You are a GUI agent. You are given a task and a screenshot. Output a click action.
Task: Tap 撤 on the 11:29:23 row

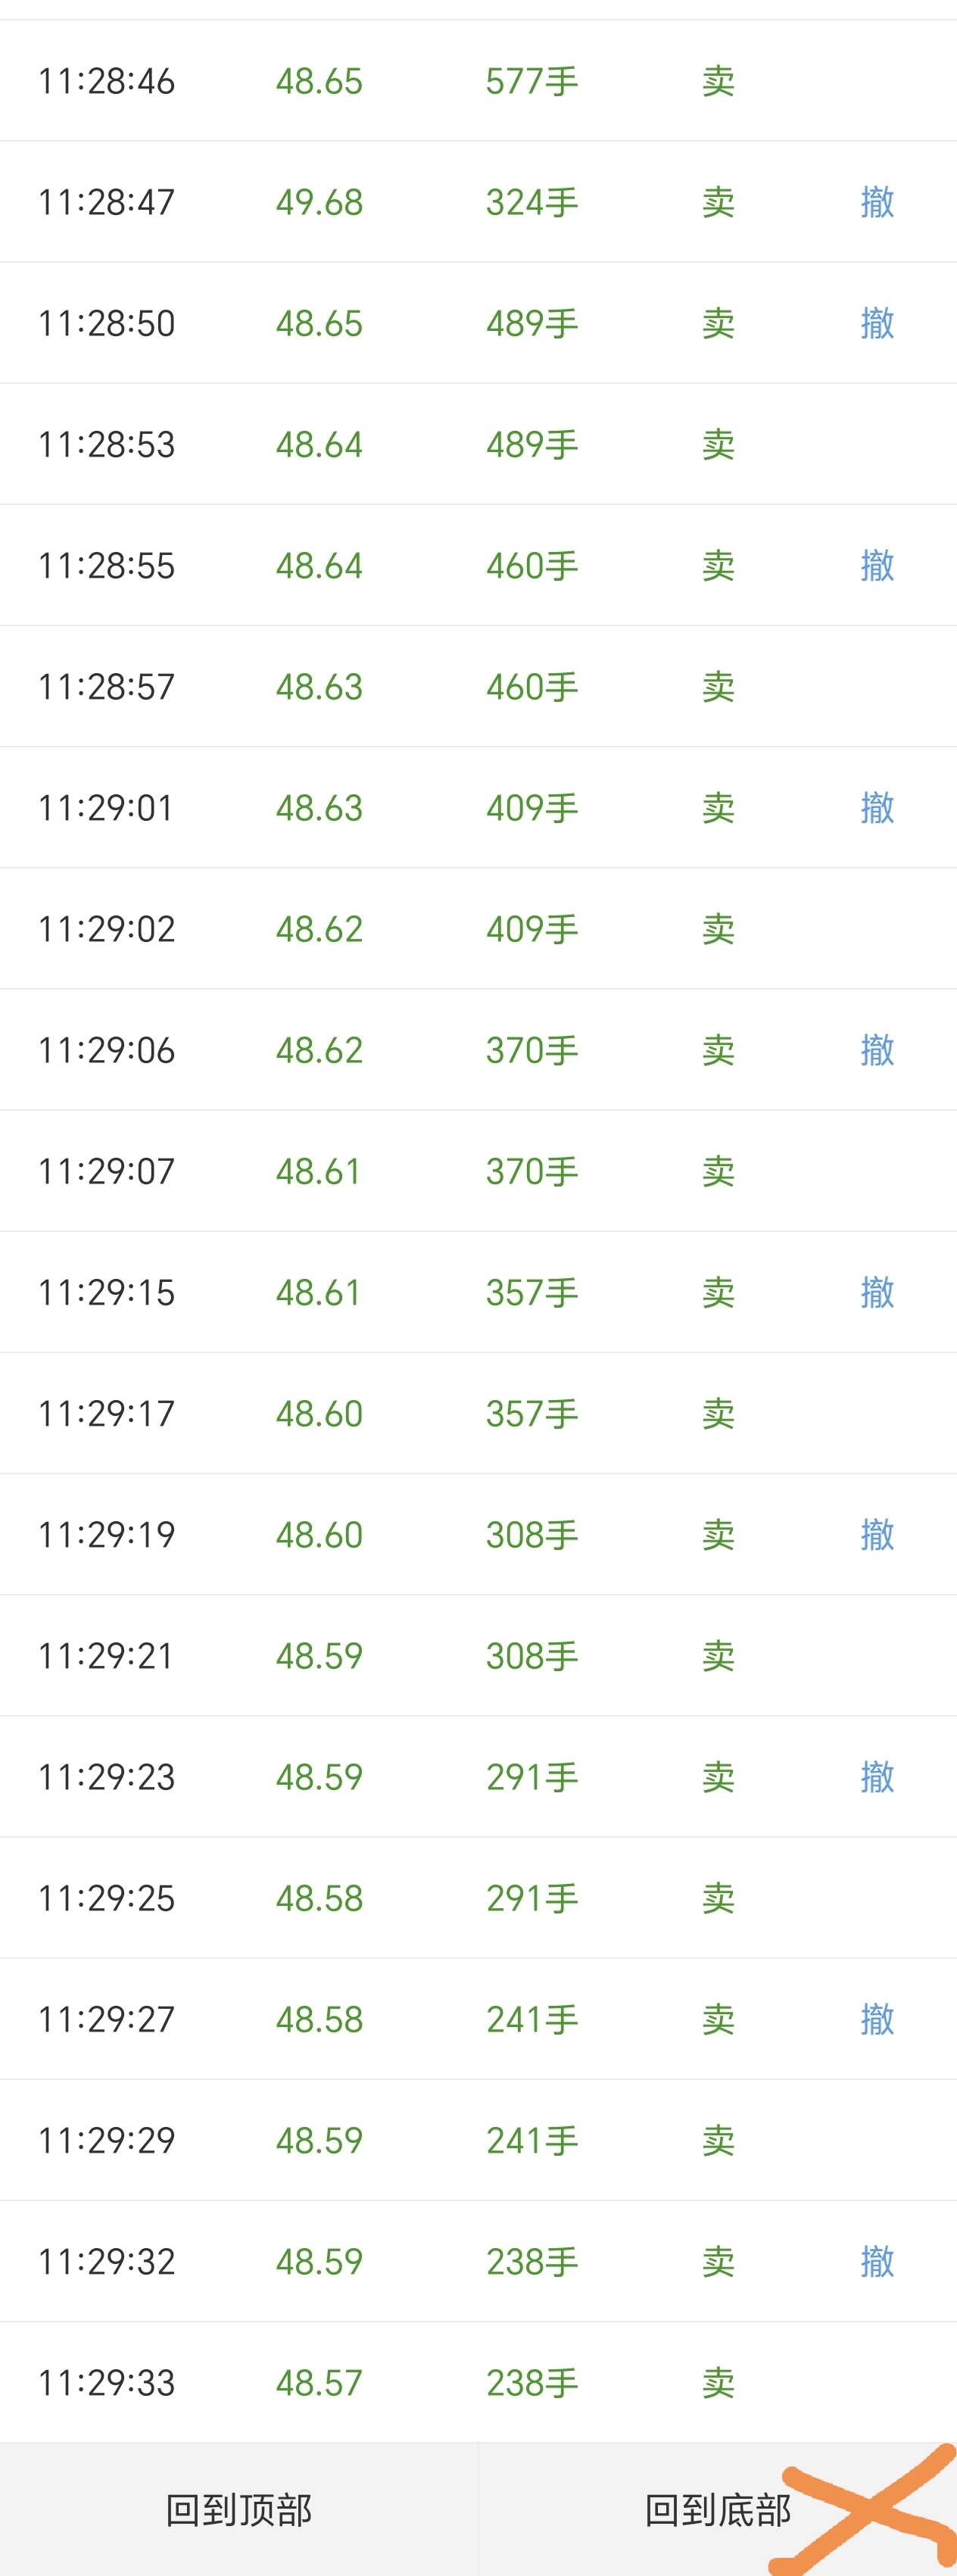tap(877, 1777)
